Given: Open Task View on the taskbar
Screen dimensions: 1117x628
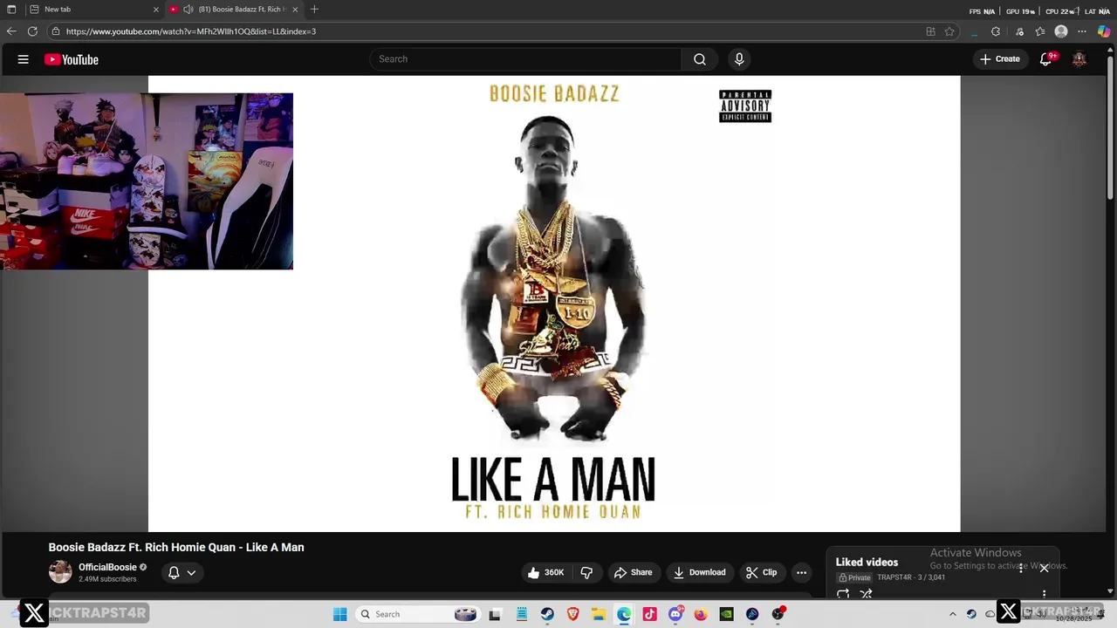Looking at the screenshot, I should [x=495, y=614].
